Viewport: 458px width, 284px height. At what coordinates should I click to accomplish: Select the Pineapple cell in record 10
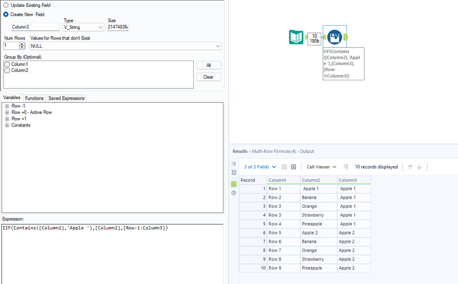pyautogui.click(x=319, y=268)
